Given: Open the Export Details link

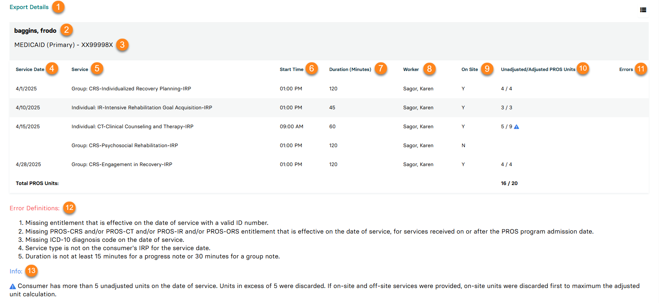Looking at the screenshot, I should (x=29, y=7).
